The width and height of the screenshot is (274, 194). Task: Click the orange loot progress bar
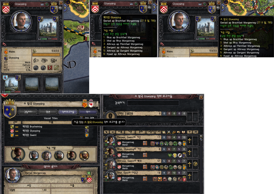(x=46, y=55)
